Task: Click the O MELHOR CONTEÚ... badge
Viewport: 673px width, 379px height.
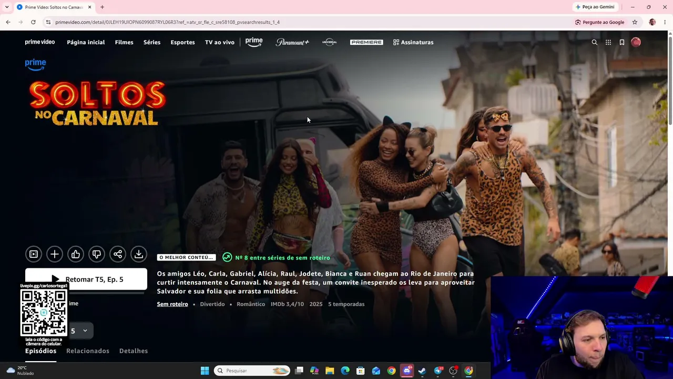Action: 186,257
